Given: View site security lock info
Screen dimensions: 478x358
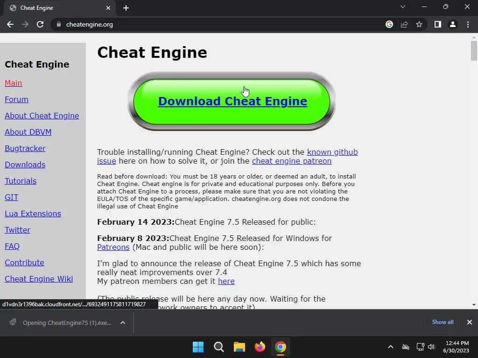Looking at the screenshot, I should (59, 24).
